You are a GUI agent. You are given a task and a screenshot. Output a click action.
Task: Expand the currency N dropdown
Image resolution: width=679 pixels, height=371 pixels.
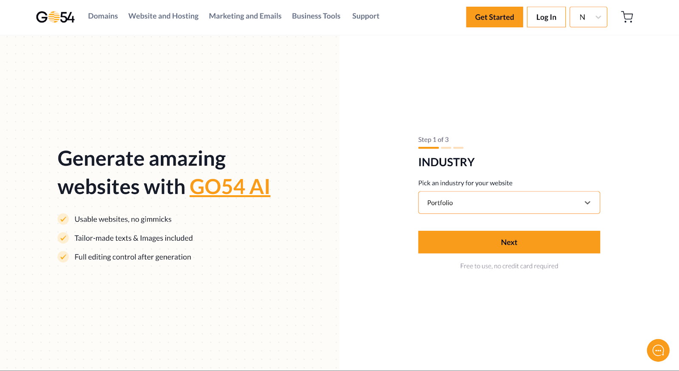pyautogui.click(x=588, y=17)
